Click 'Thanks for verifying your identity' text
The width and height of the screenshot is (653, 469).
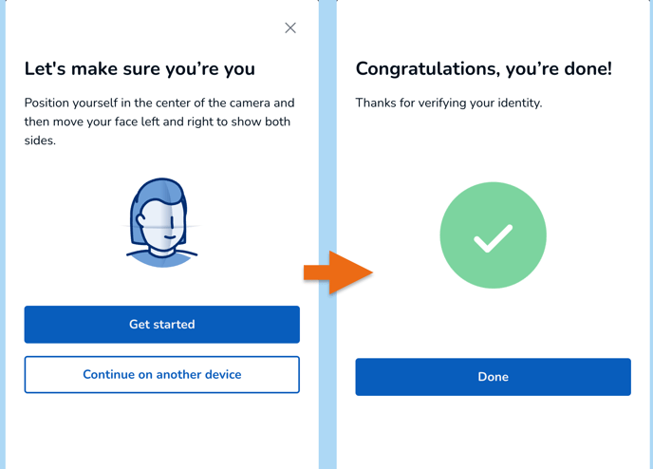click(448, 103)
